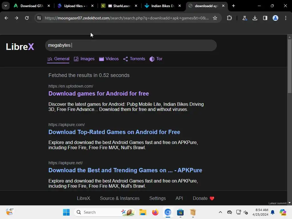Open Chrome from taskbar
Screen dimensions: 292x219
(x=168, y=212)
